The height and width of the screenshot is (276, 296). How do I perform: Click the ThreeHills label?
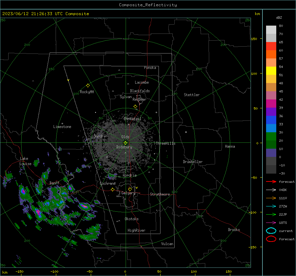165,143
